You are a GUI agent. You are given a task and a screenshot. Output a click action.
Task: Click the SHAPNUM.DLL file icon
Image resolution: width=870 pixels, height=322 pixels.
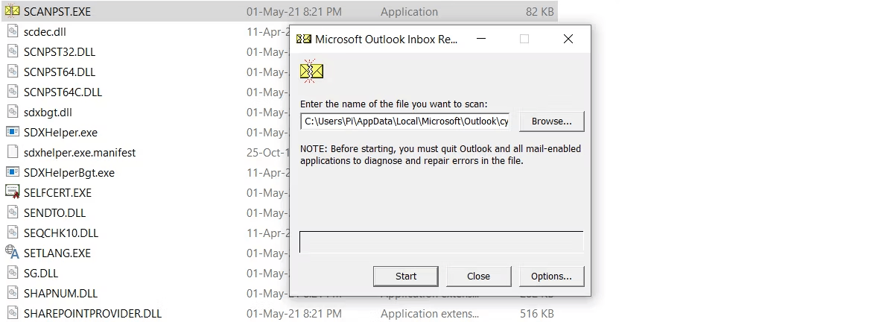[x=12, y=293]
